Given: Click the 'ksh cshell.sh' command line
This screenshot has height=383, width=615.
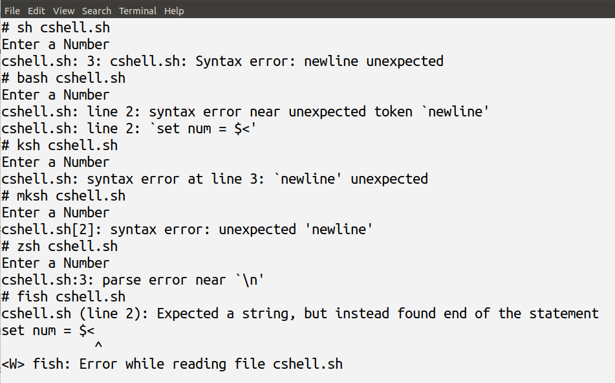Looking at the screenshot, I should tap(59, 145).
